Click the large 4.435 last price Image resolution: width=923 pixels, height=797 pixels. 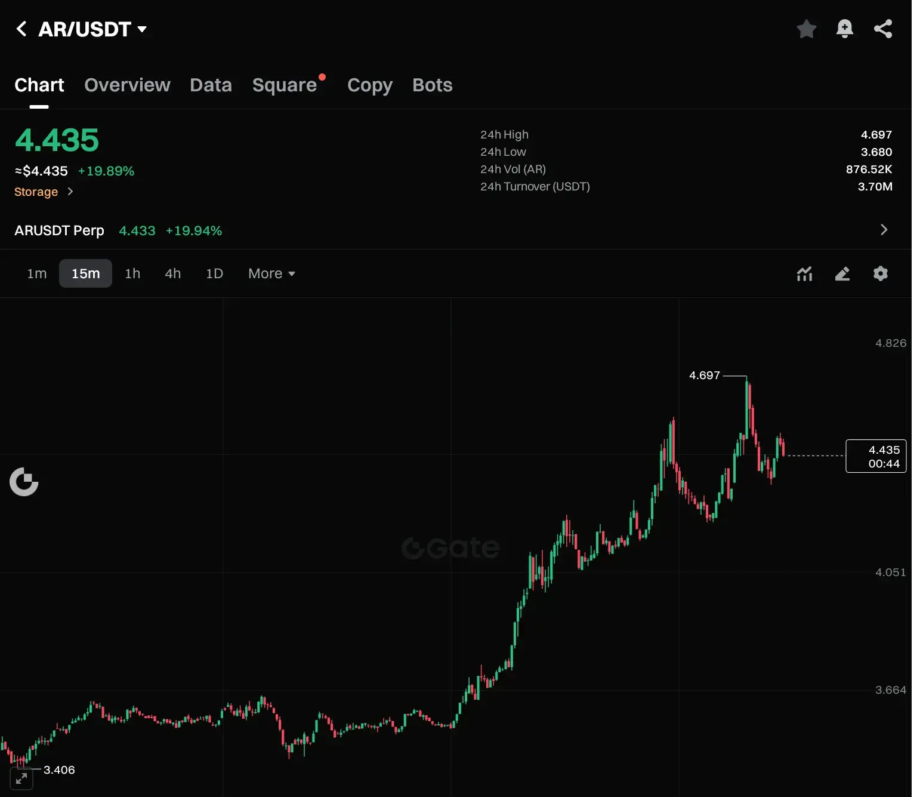[x=57, y=140]
